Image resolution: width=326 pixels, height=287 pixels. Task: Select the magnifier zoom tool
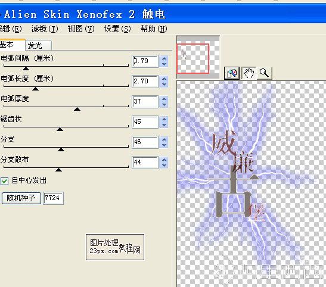click(x=264, y=73)
